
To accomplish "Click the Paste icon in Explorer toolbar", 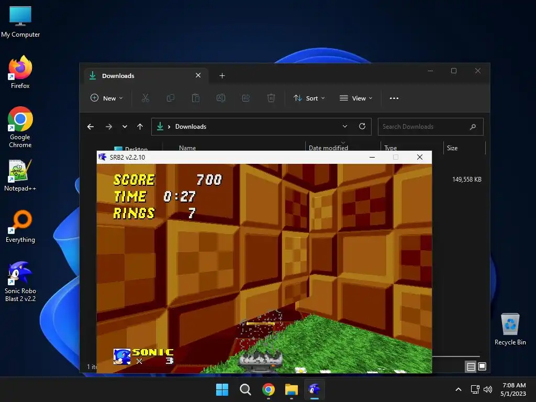I will coord(196,98).
